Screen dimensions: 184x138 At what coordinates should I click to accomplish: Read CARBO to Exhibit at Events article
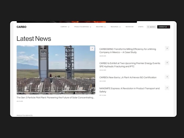(x=130, y=65)
